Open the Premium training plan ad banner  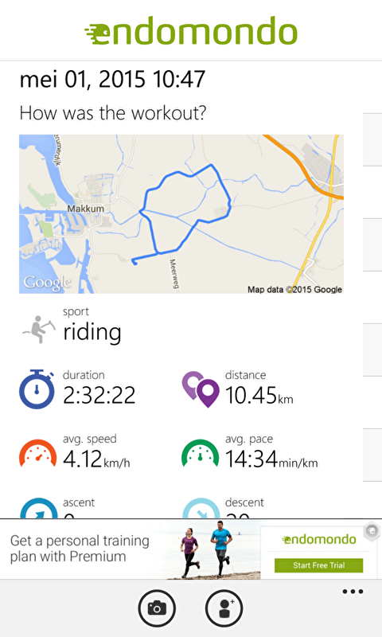191,549
